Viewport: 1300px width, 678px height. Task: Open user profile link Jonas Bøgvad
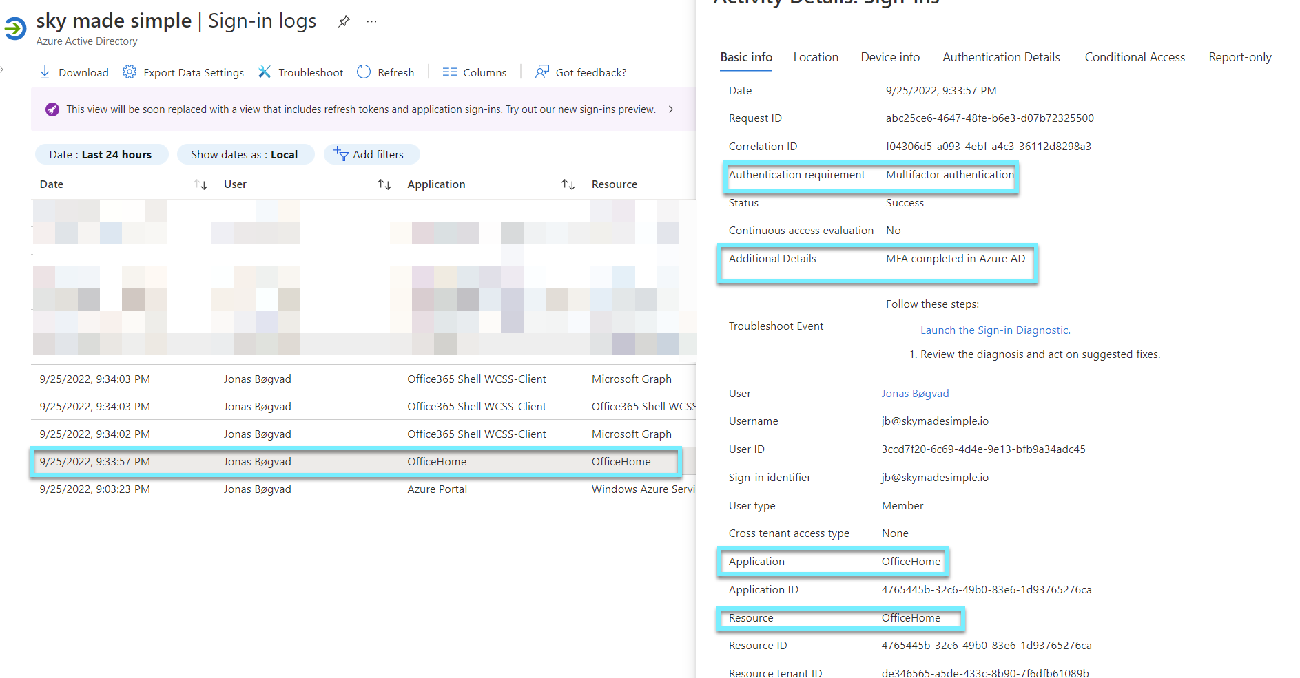tap(915, 393)
